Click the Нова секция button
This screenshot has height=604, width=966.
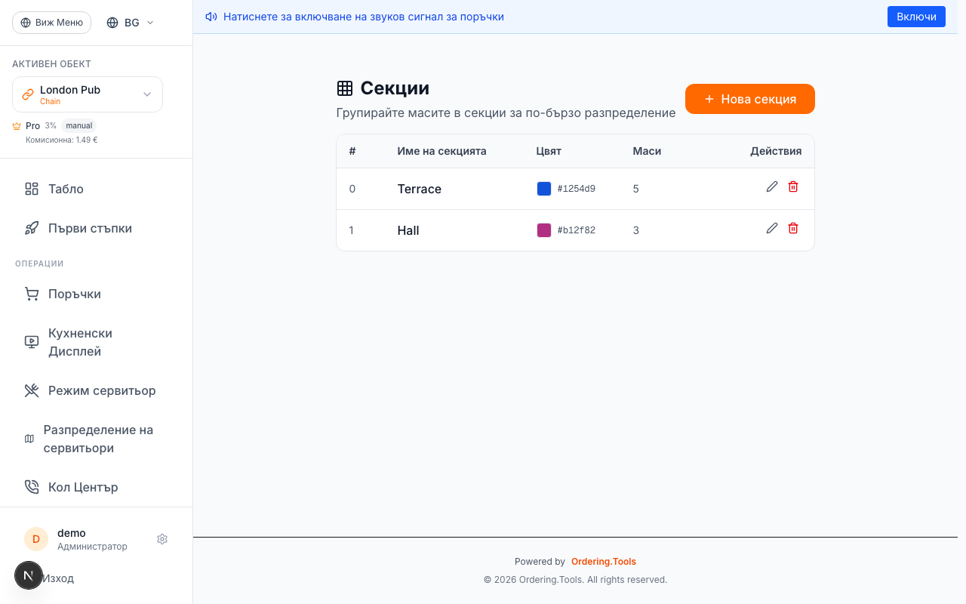click(749, 99)
